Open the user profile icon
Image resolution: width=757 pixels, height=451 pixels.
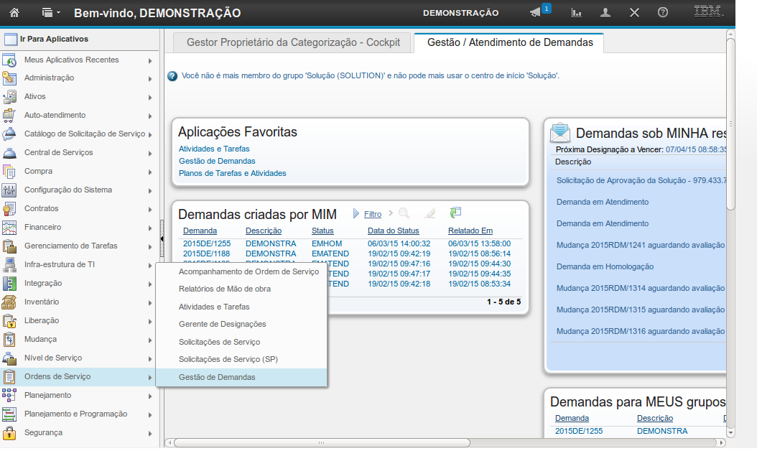click(605, 13)
